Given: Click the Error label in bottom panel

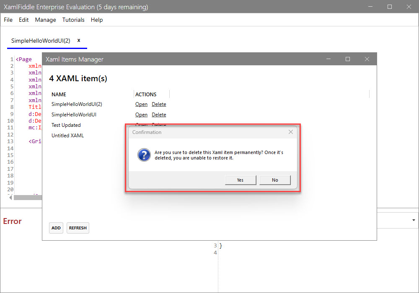Looking at the screenshot, I should [x=12, y=221].
